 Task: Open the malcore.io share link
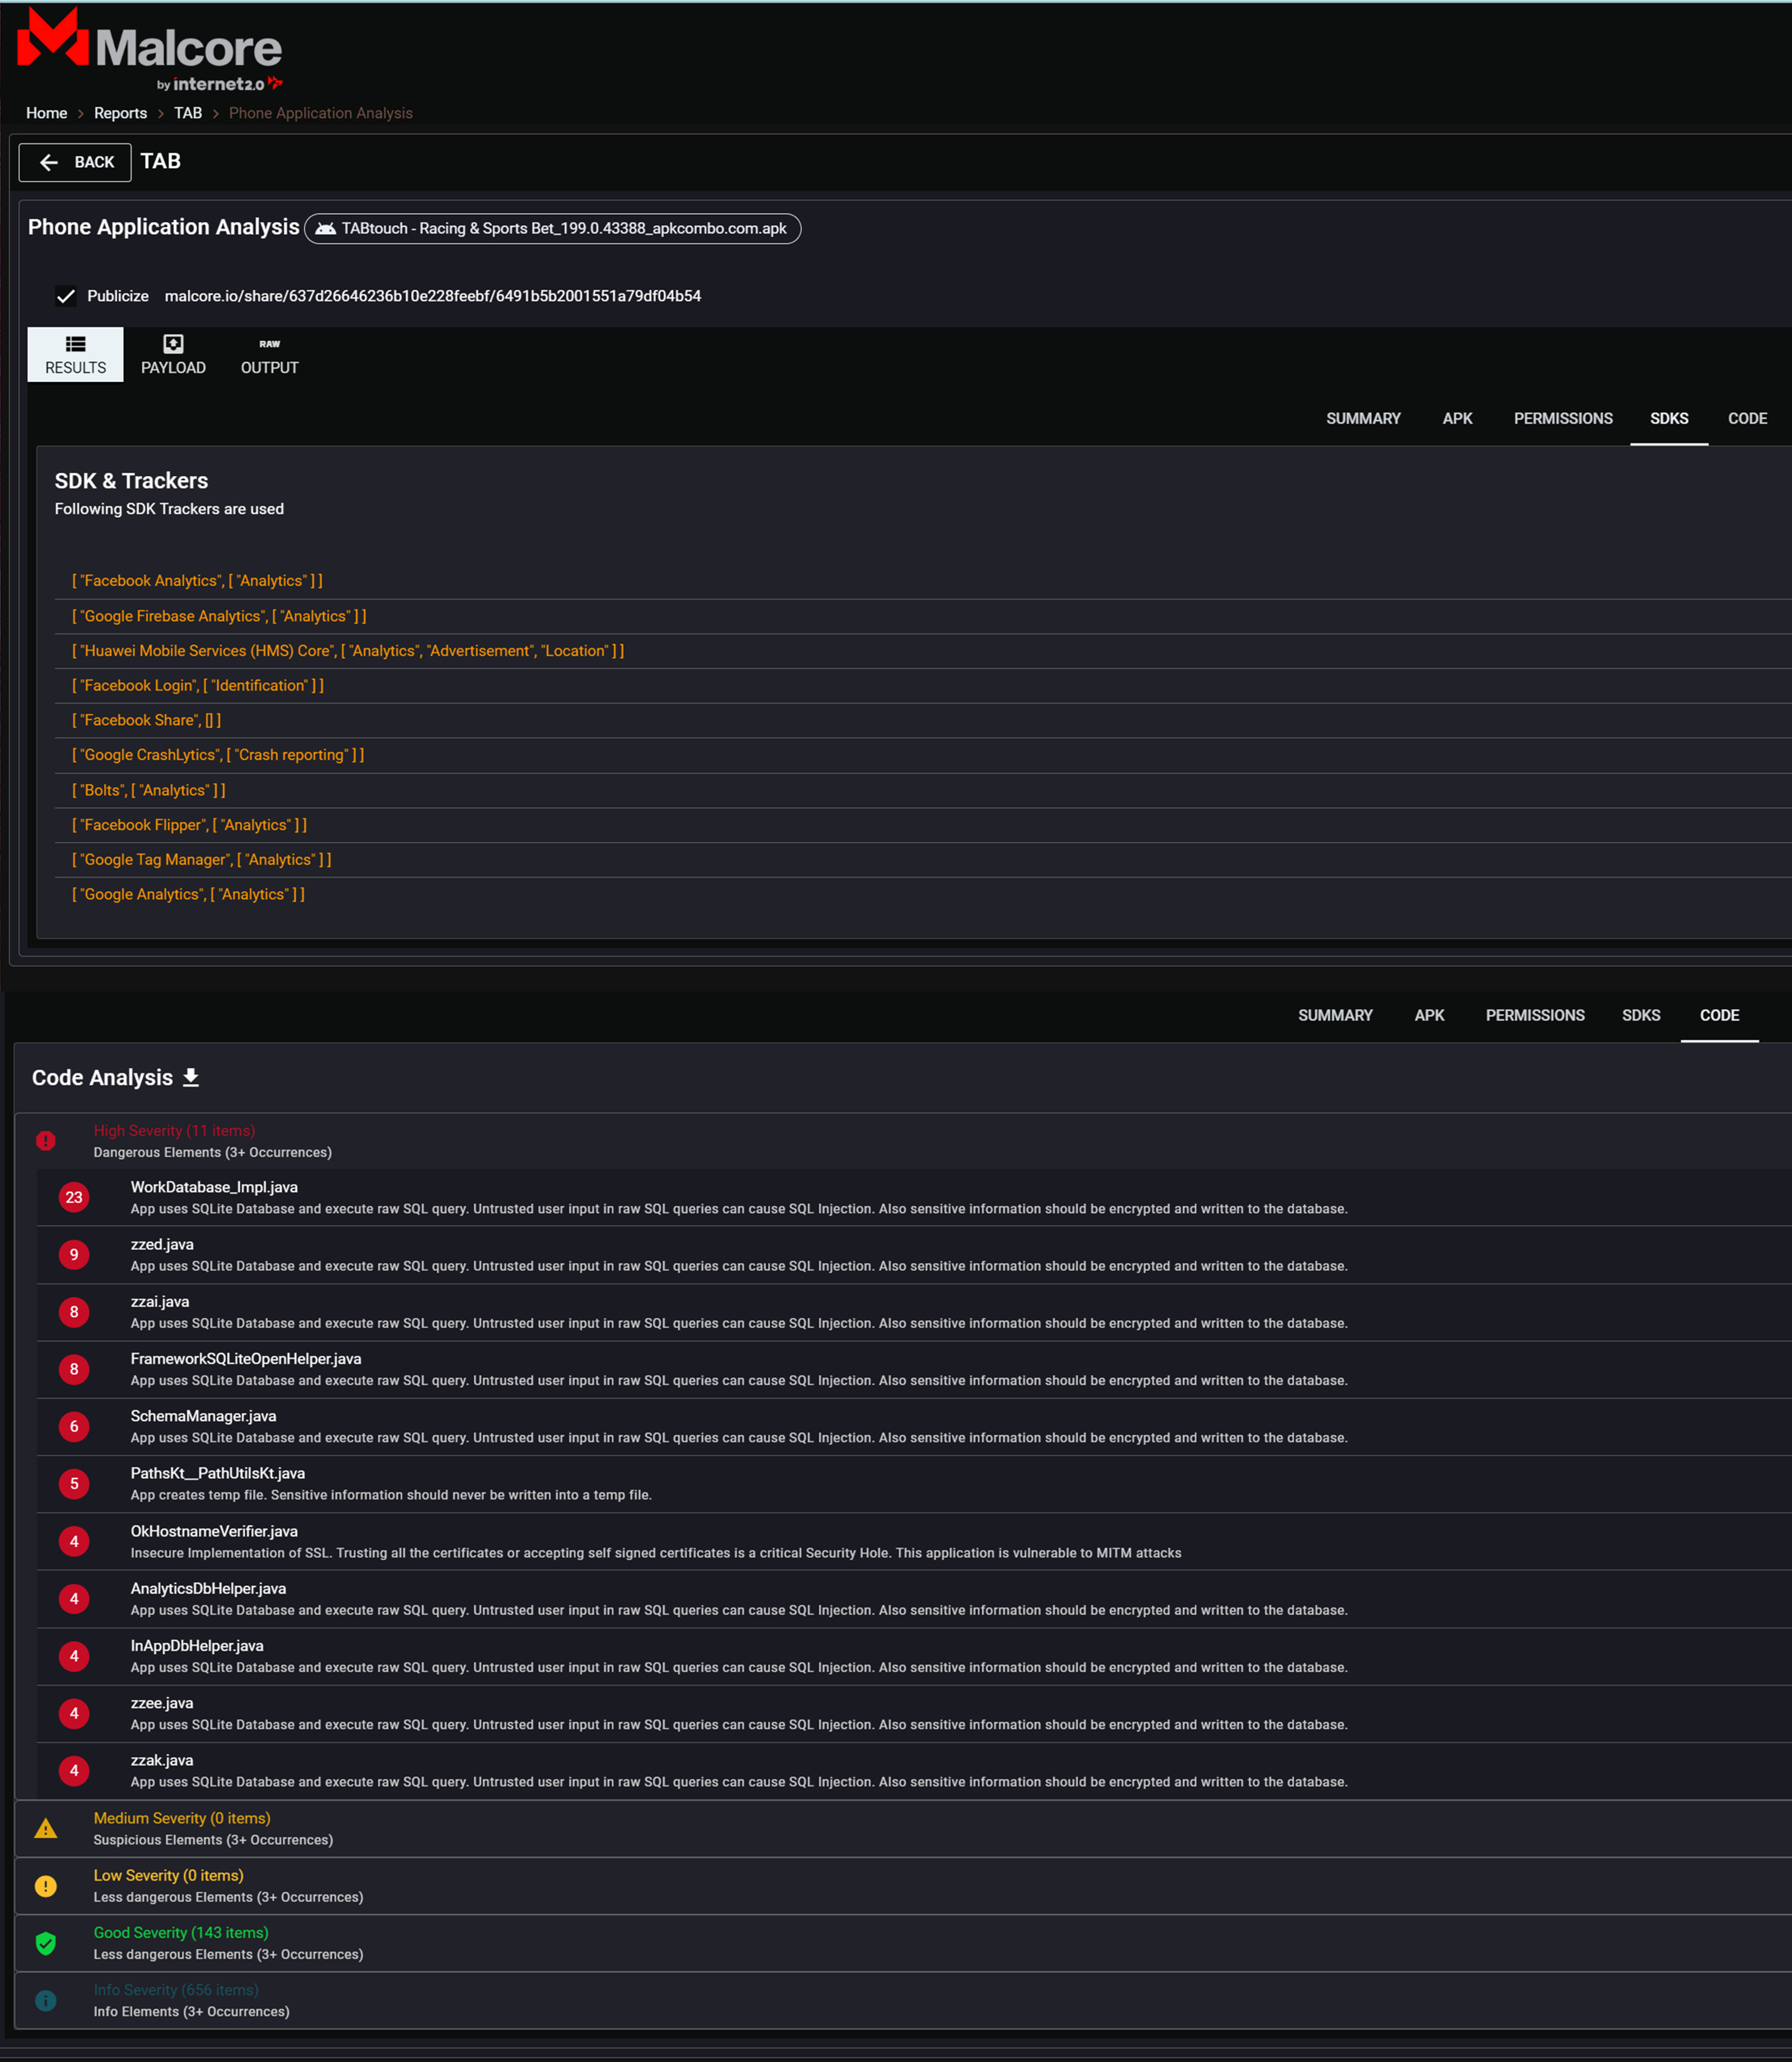433,296
